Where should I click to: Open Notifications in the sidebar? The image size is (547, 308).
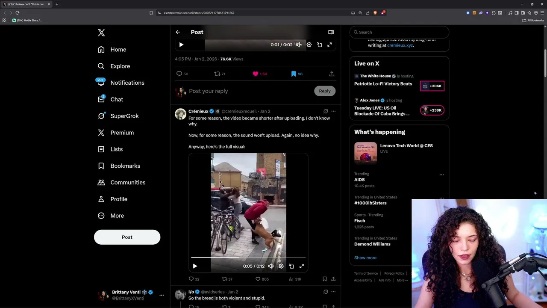(x=121, y=83)
